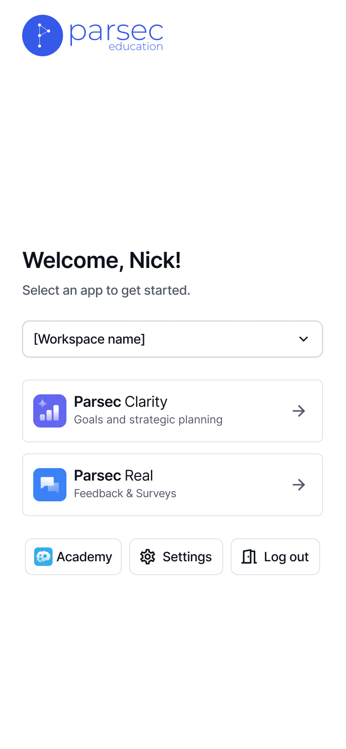The width and height of the screenshot is (346, 749).
Task: Expand the workspace chevron arrow
Action: click(x=304, y=339)
